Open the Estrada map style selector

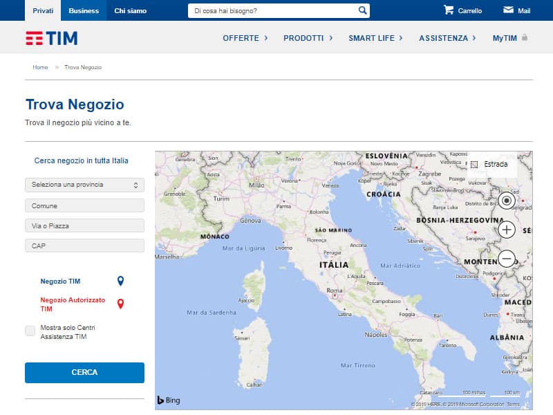pos(492,165)
